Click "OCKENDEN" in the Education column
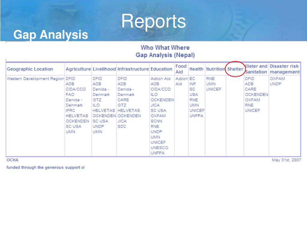307x230 pixels. pos(162,100)
